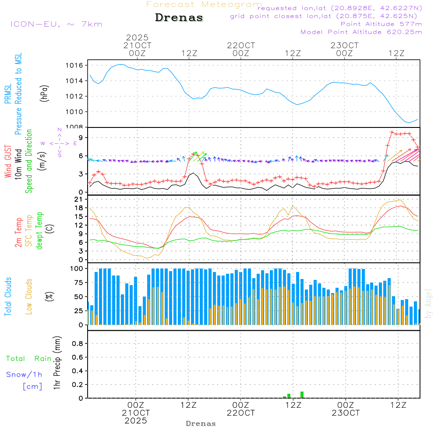Click the Total Clouds axis label
Screen dimensions: 438x438
pos(7,297)
